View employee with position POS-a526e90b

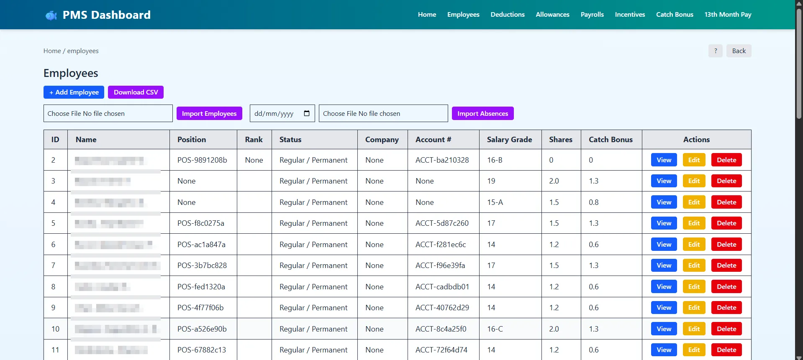[664, 329]
